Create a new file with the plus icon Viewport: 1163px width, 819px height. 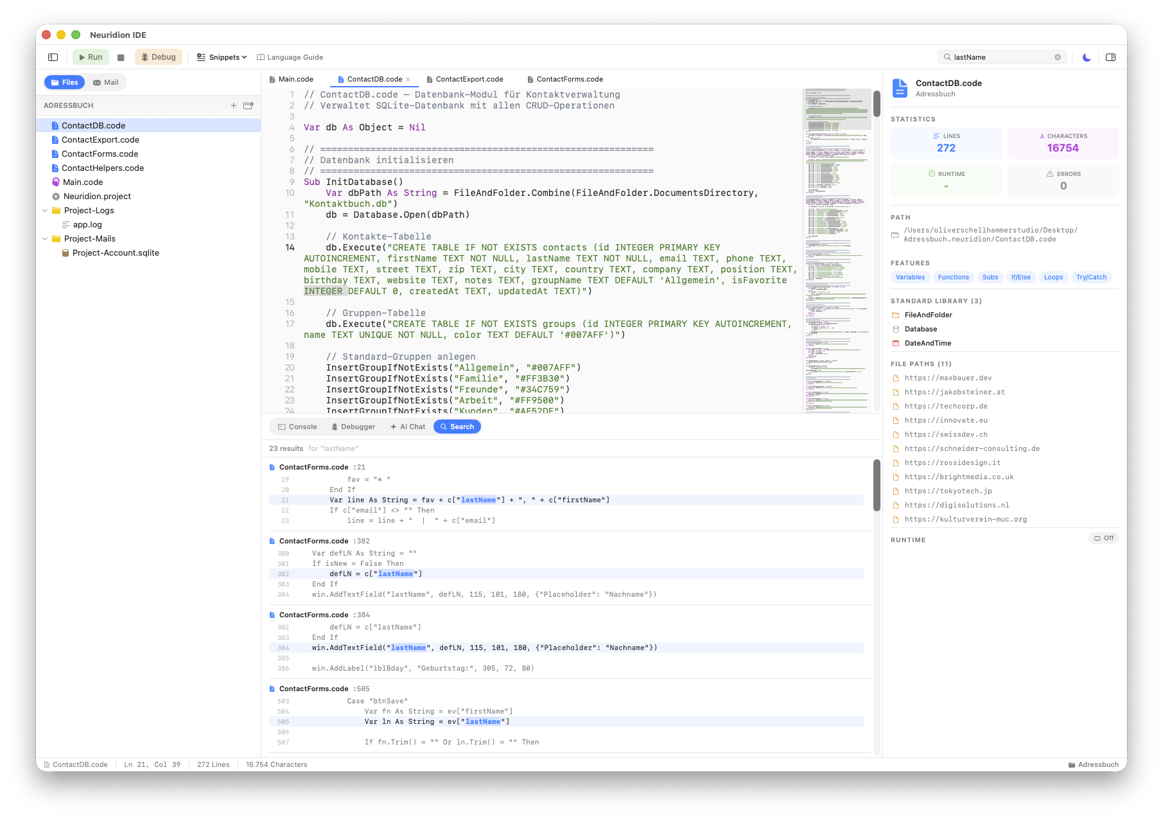pyautogui.click(x=233, y=105)
